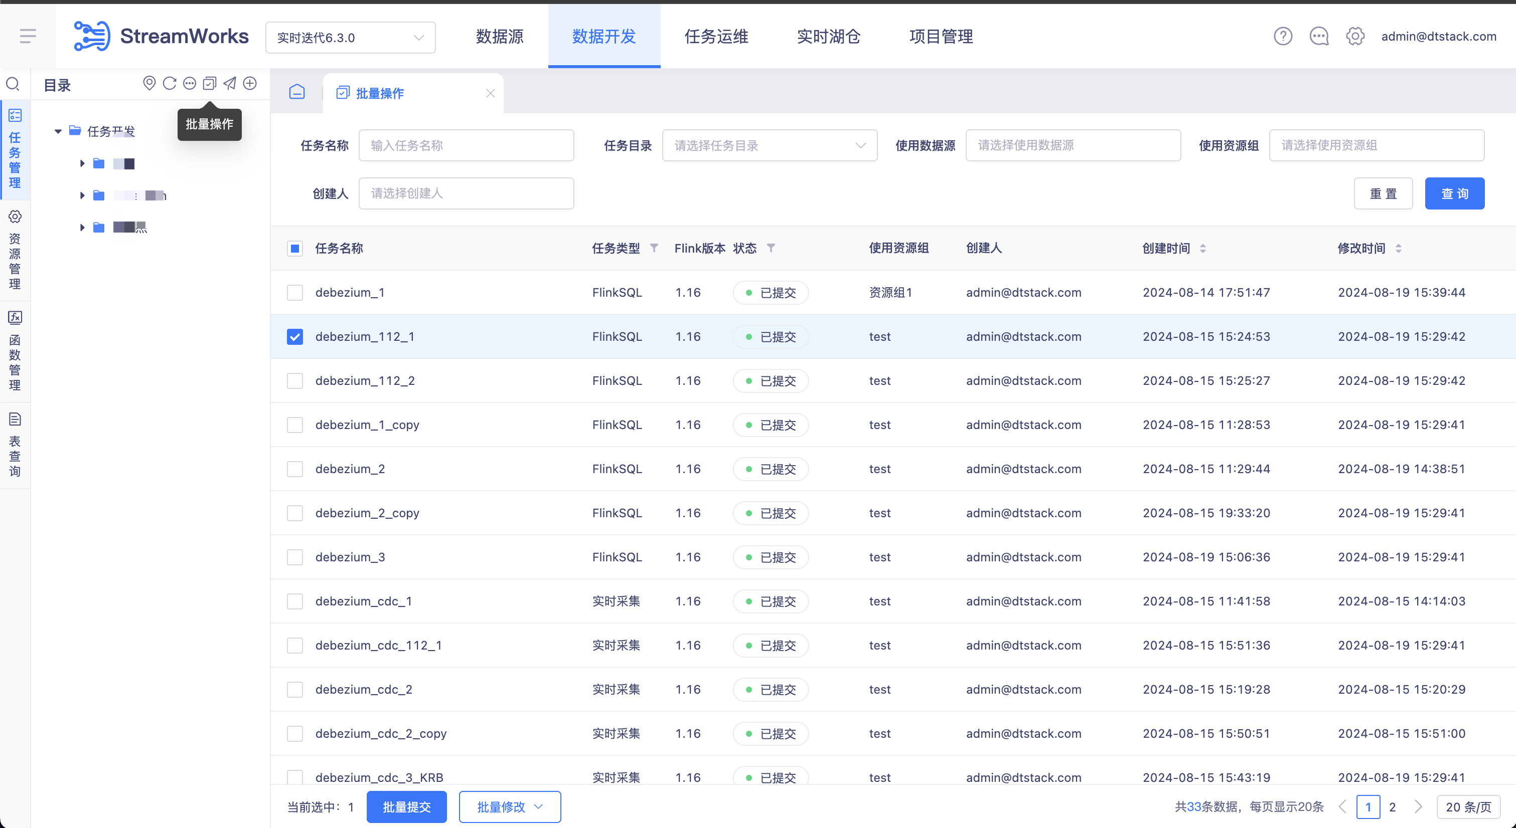Filter by 任务类型 column funnel icon
1516x828 pixels.
pyautogui.click(x=654, y=248)
